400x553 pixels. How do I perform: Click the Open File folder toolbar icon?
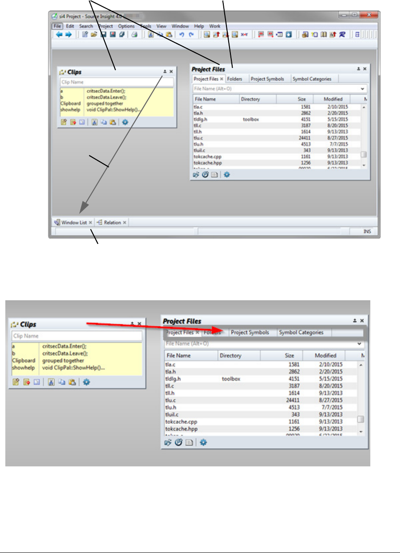coord(94,34)
